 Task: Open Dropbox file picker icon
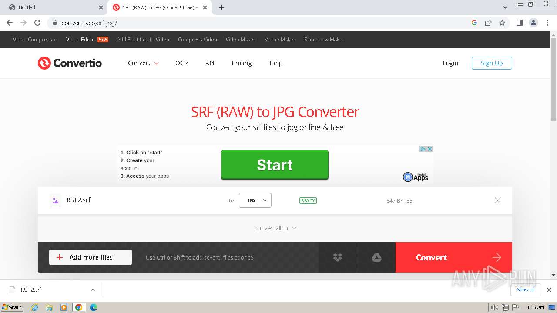(x=338, y=257)
